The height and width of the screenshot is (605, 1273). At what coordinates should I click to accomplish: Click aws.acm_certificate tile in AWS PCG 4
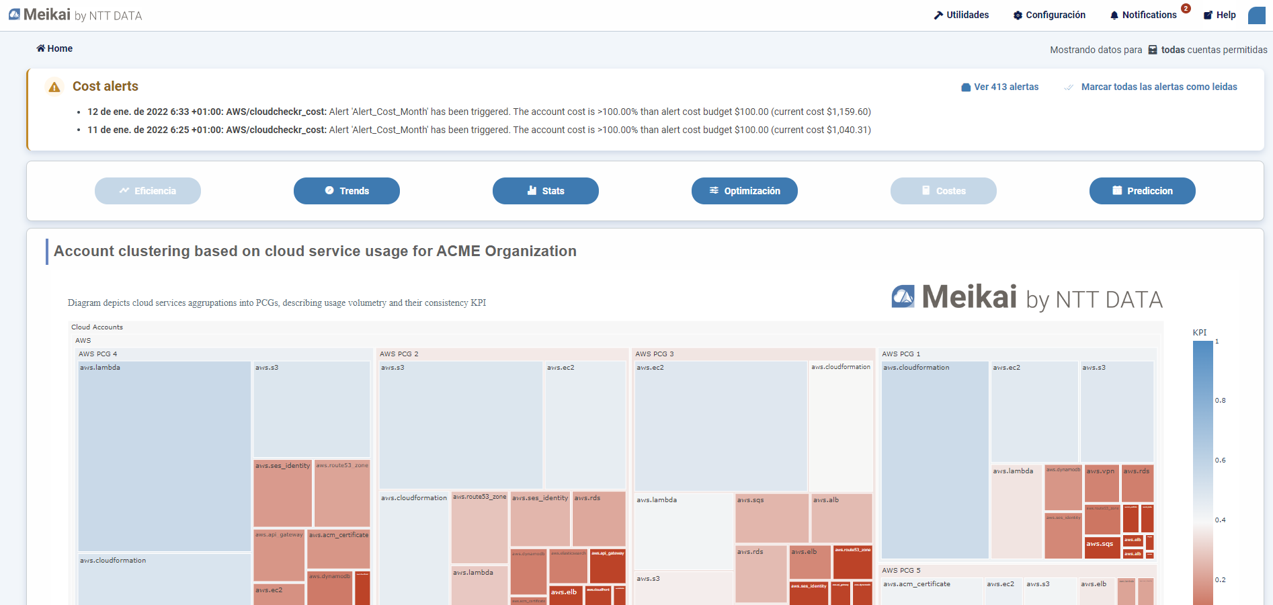(339, 549)
